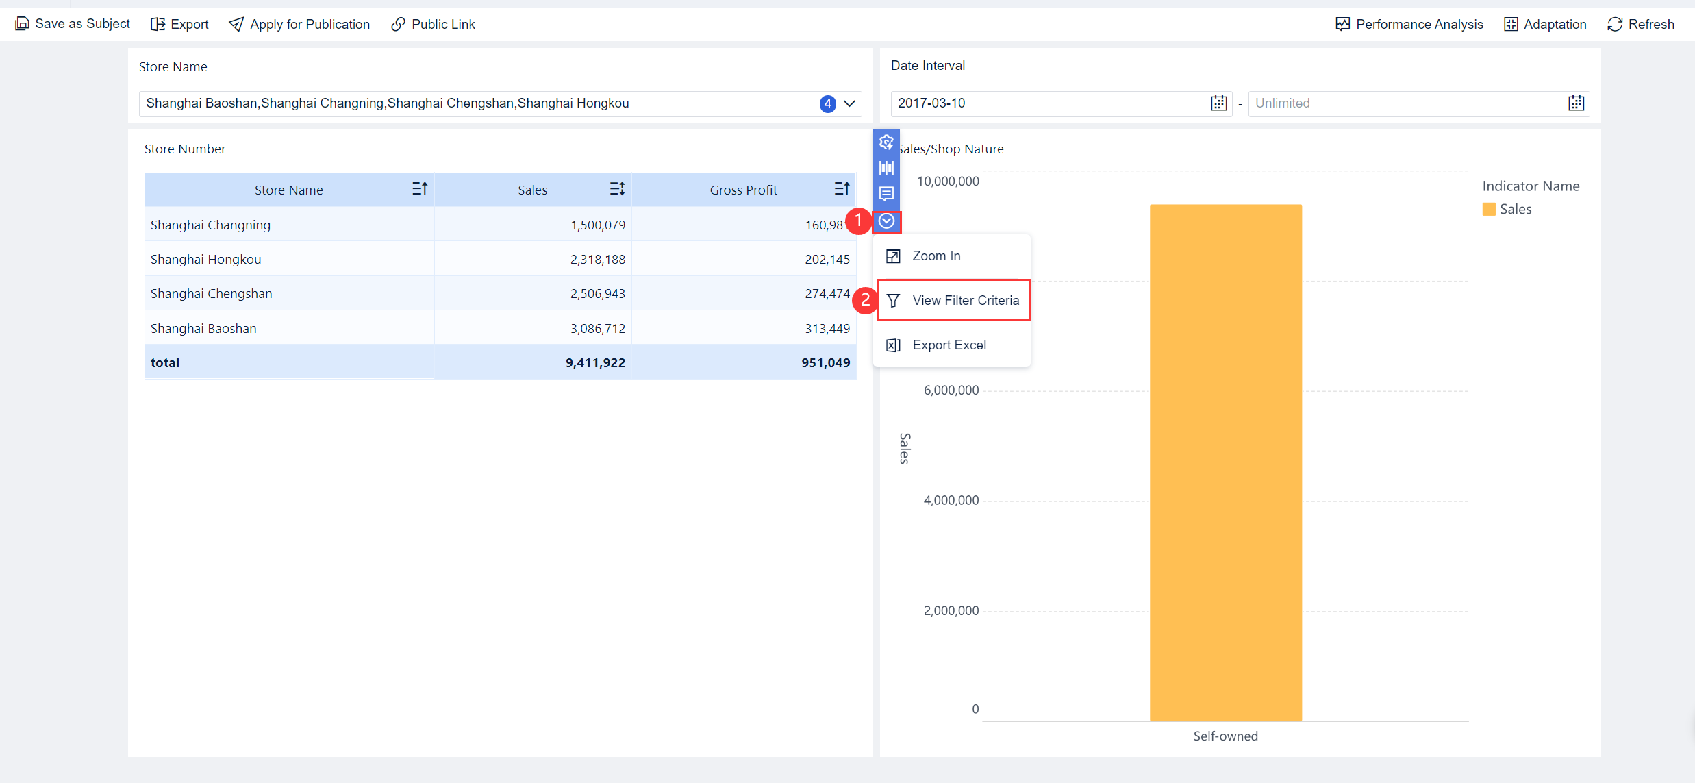
Task: Switch chart type using the bar chart icon
Action: (886, 168)
